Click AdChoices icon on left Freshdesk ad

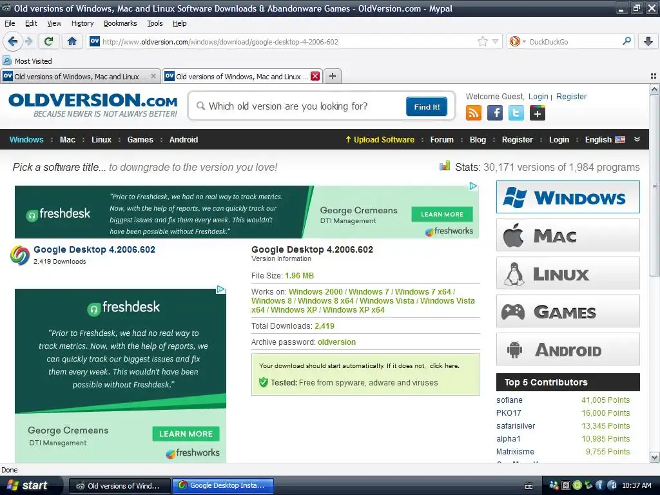(x=220, y=289)
